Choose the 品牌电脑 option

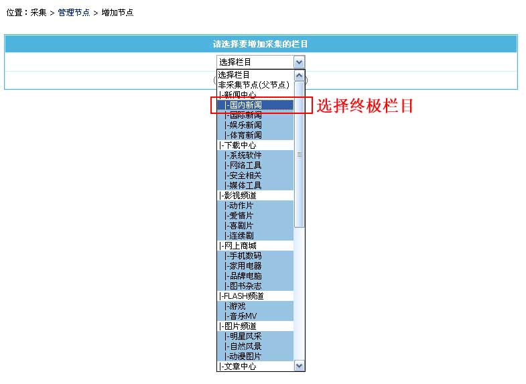coord(245,276)
